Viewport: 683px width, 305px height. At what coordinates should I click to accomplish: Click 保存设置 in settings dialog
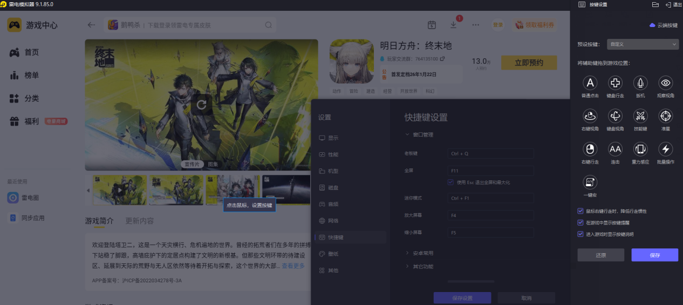[462, 298]
